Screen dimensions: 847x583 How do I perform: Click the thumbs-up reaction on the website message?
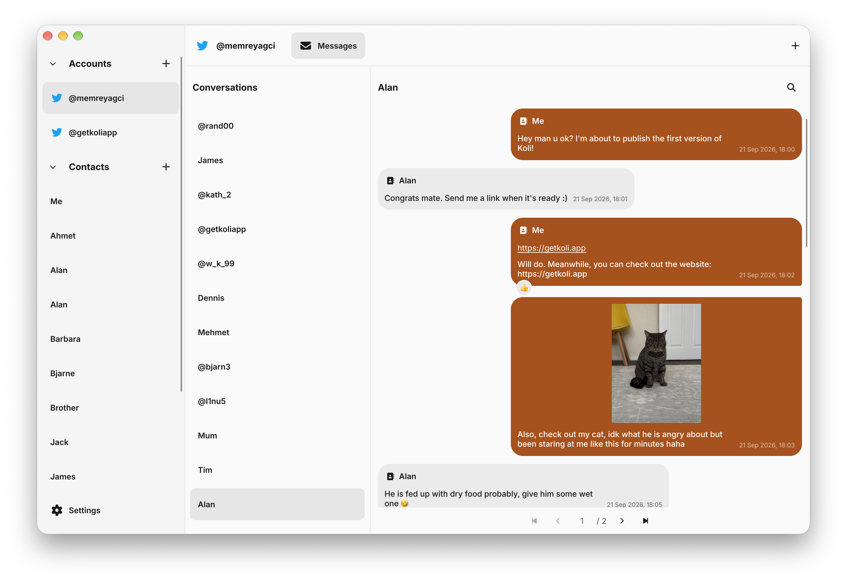pyautogui.click(x=524, y=288)
